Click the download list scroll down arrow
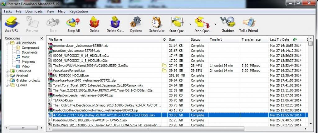The height and width of the screenshot is (133, 318). tap(310, 124)
